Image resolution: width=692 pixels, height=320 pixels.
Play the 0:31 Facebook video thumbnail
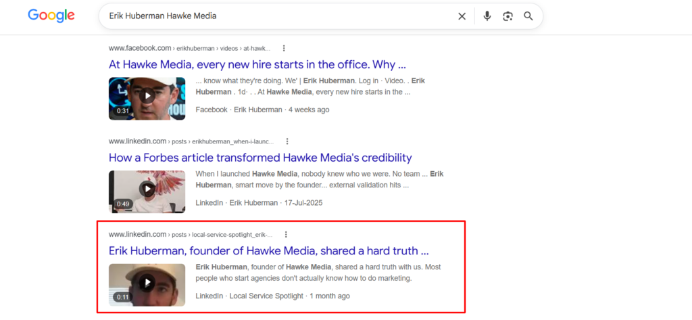click(147, 99)
